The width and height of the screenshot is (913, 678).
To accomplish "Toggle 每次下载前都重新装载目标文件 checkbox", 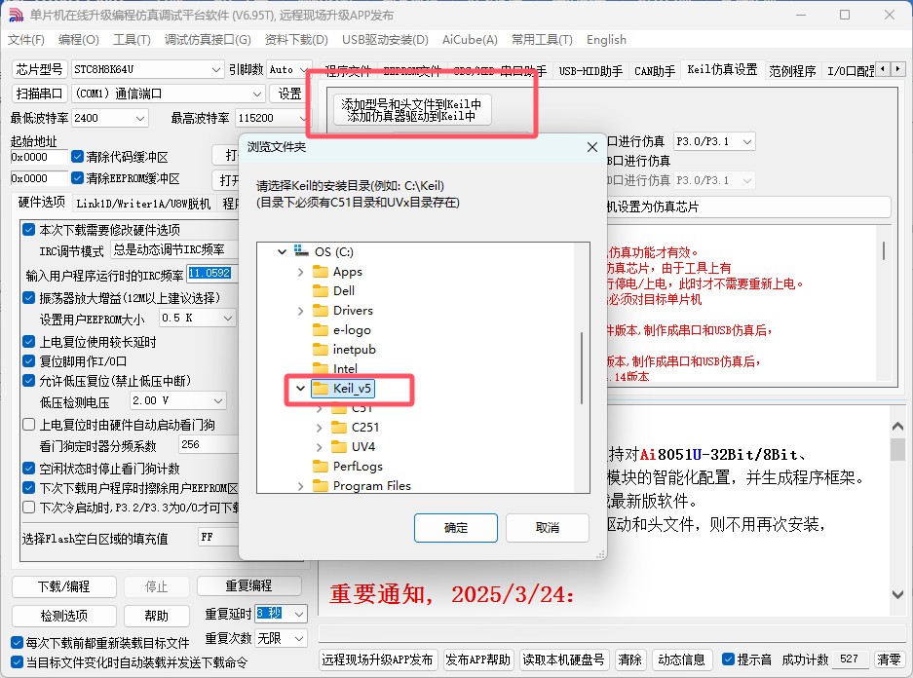I will [x=18, y=643].
